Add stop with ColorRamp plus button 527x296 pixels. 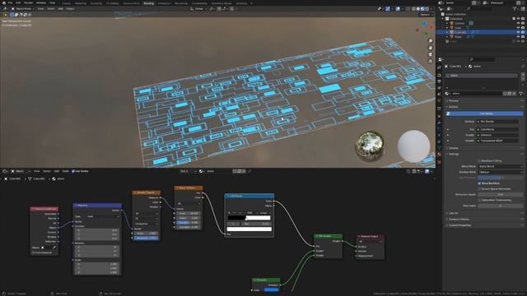[230, 213]
